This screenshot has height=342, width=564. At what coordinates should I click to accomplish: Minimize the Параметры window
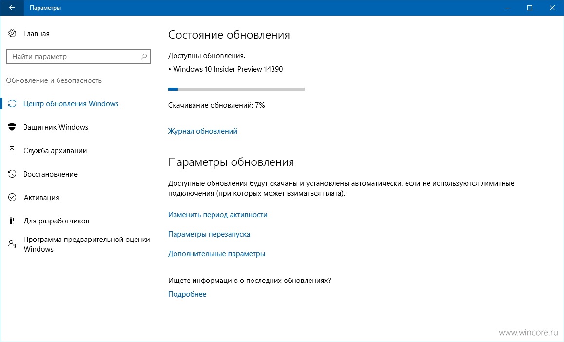coord(507,7)
